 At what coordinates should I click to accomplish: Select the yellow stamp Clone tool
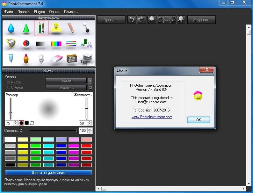click(x=56, y=28)
